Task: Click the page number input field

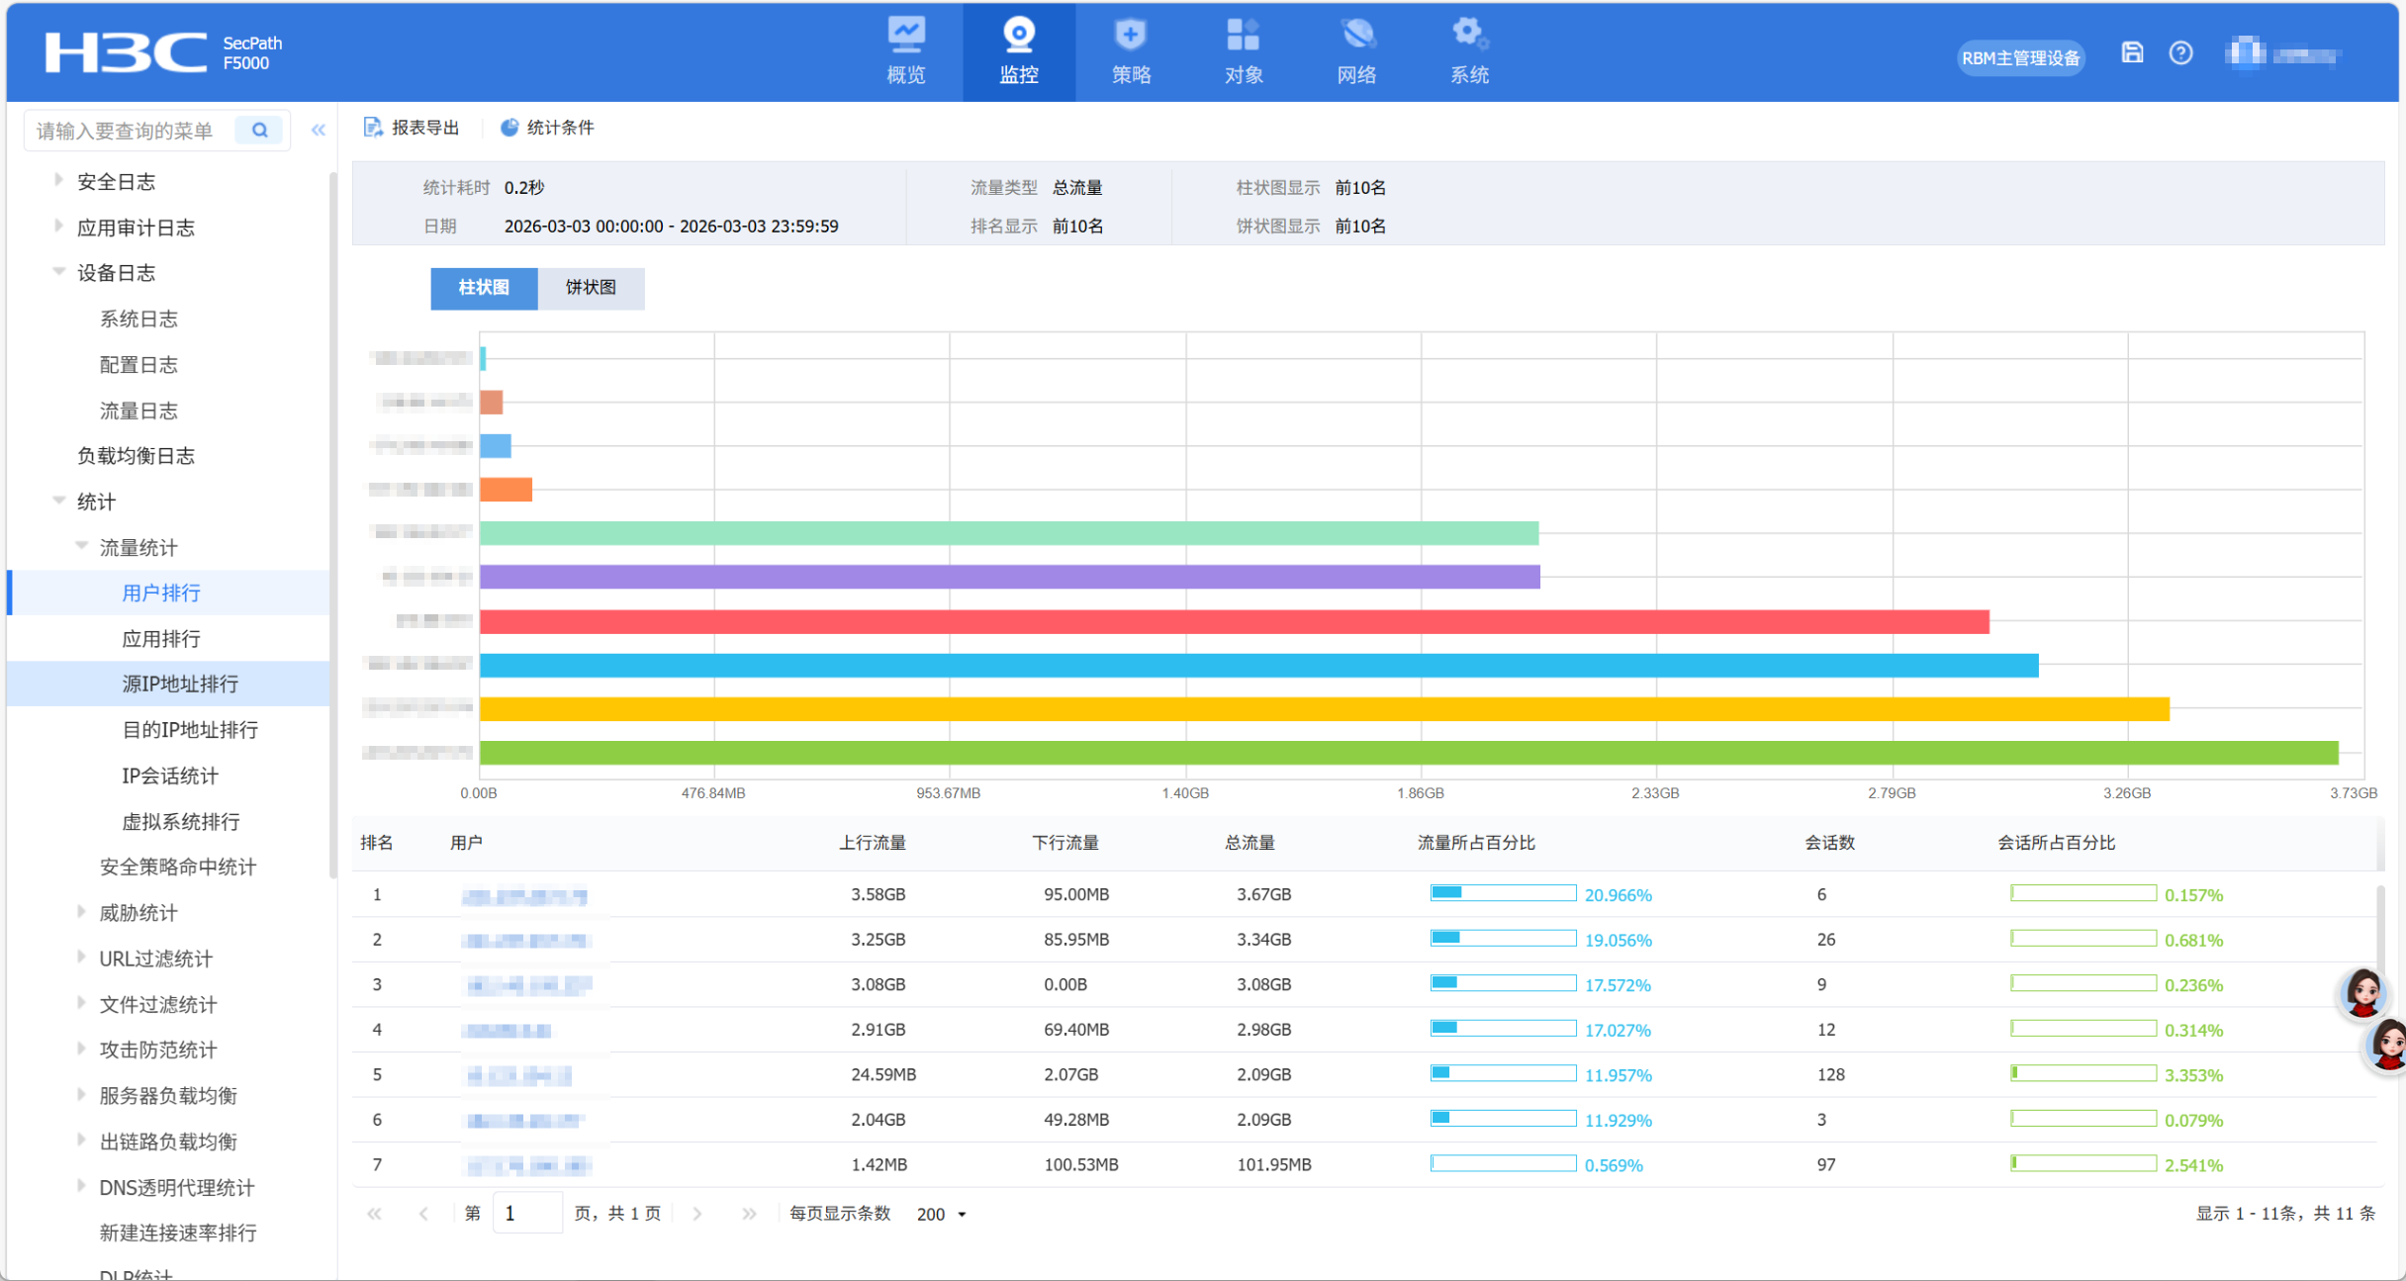Action: 527,1214
